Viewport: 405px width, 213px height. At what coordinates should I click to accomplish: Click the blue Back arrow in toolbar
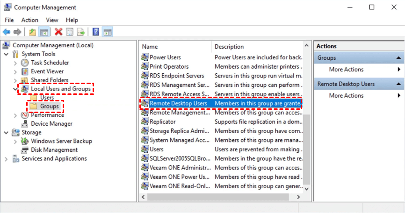[7, 32]
